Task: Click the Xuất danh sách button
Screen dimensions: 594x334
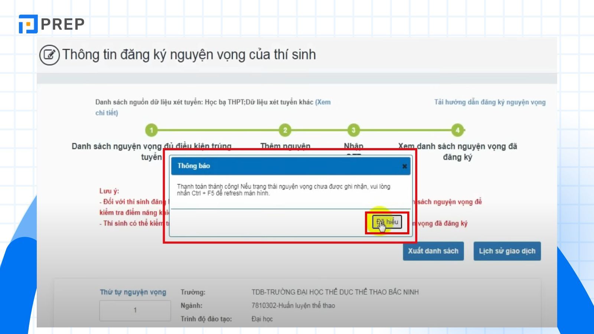Action: coord(433,251)
